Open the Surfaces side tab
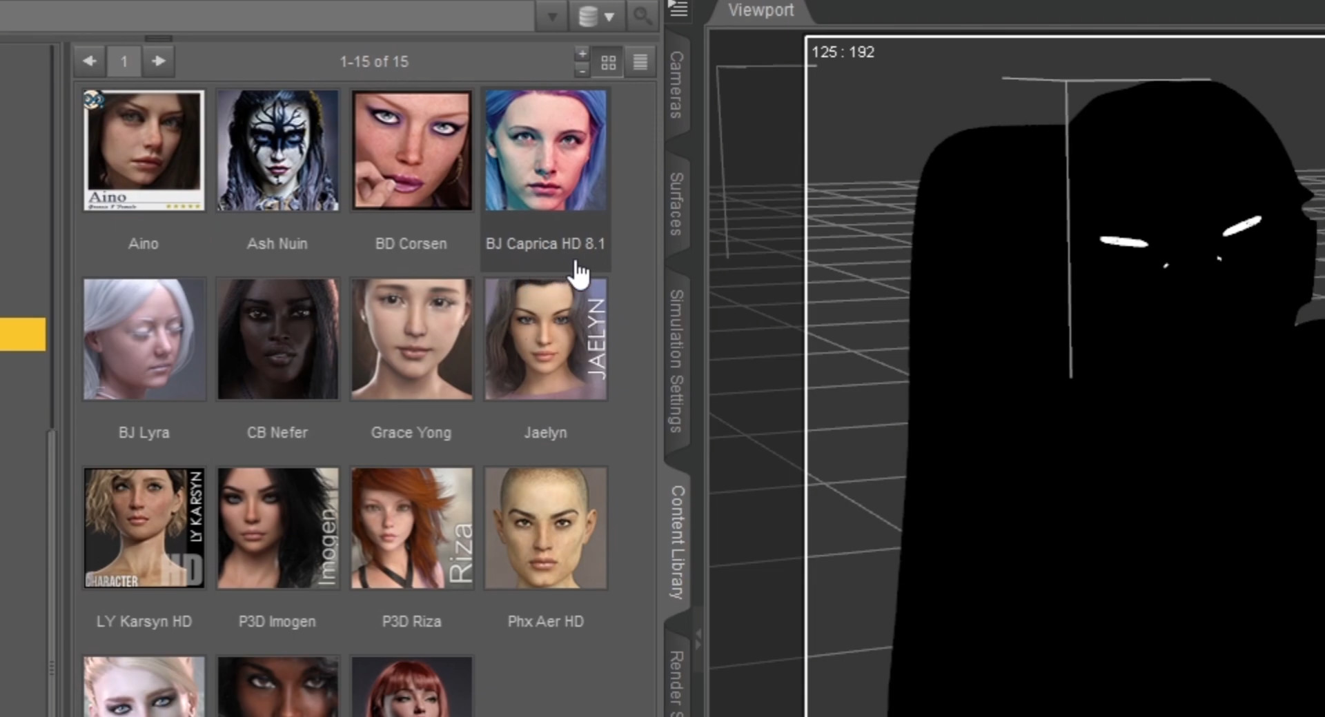The image size is (1325, 717). 676,203
